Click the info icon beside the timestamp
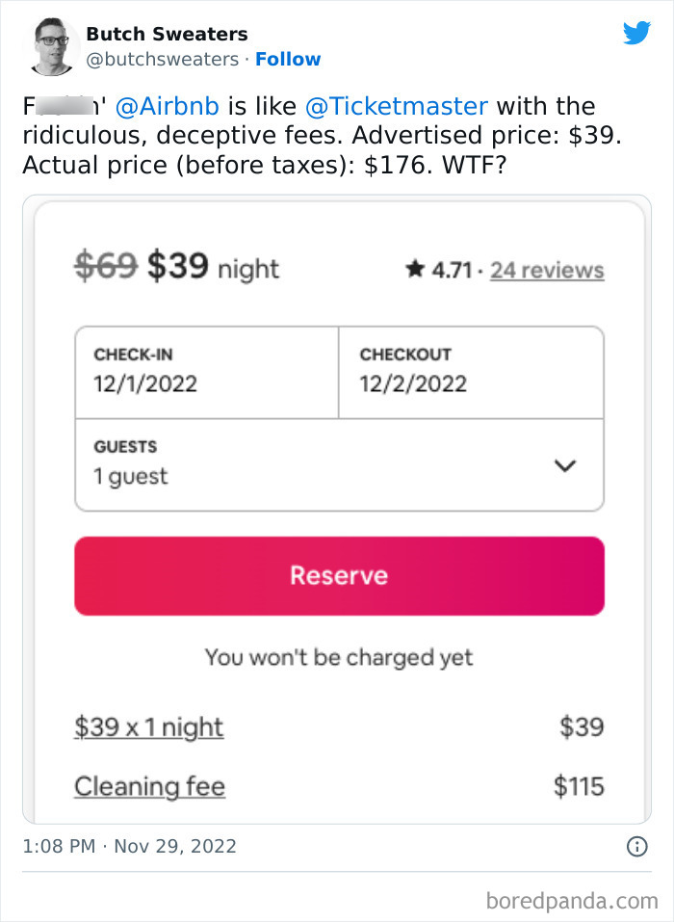Viewport: 674px width, 922px height. tap(635, 847)
